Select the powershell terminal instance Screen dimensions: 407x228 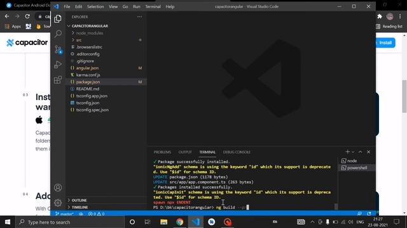pos(357,168)
